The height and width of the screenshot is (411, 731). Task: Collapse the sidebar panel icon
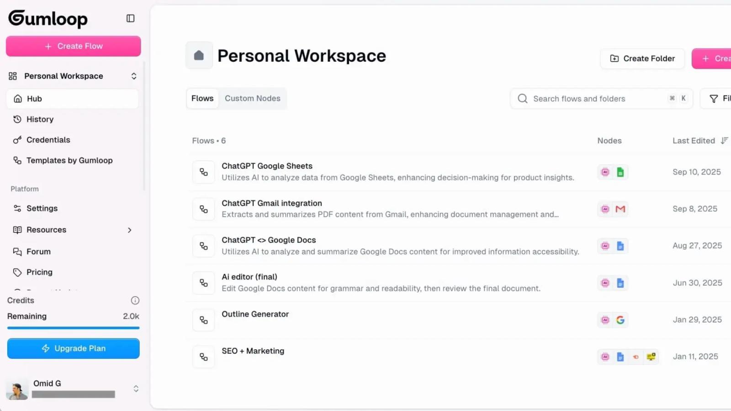click(130, 18)
